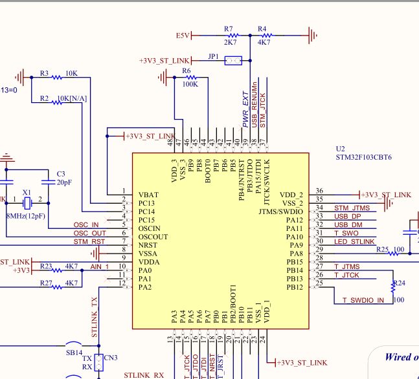Screen dimensions: 419x379
Task: Click the AIN_1 net label
Action: click(x=99, y=266)
